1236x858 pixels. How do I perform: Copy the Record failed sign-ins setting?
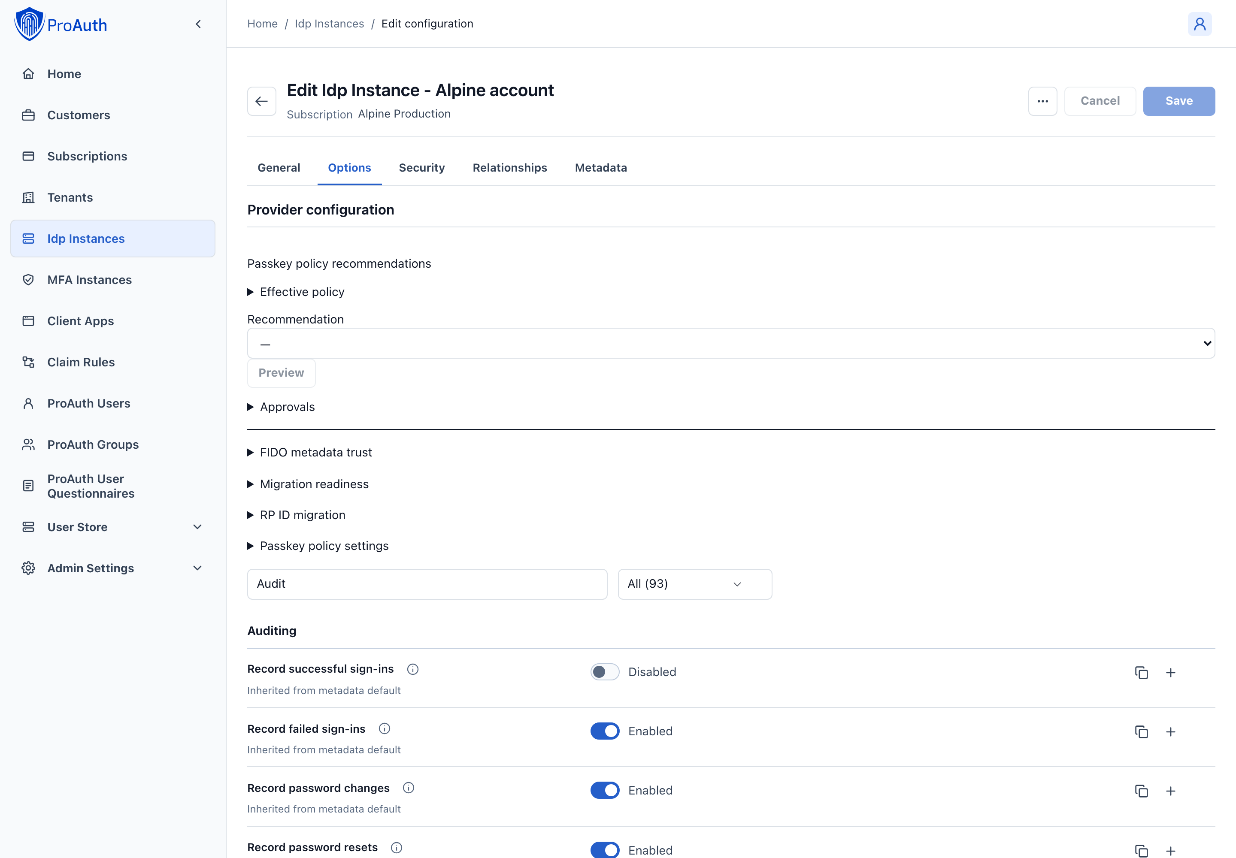[1141, 732]
